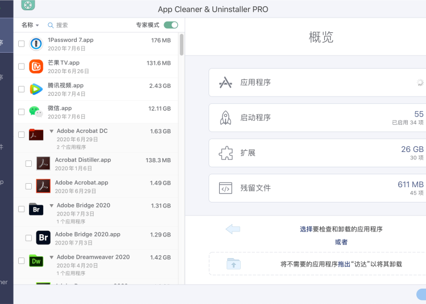Open the 启动程序 overview section
Viewport: 426px width, 304px height.
pos(317,118)
